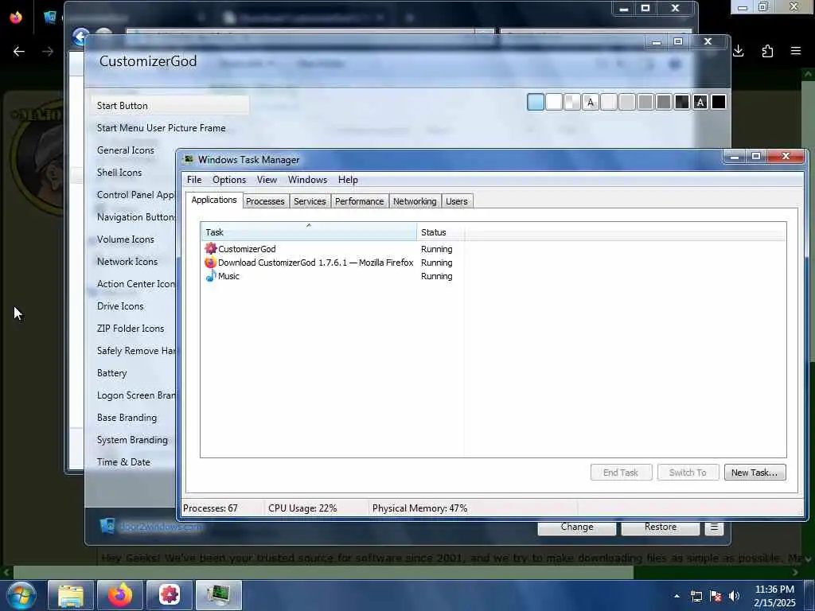
Task: Click the Physical Memory: 47% status text
Action: pos(420,508)
